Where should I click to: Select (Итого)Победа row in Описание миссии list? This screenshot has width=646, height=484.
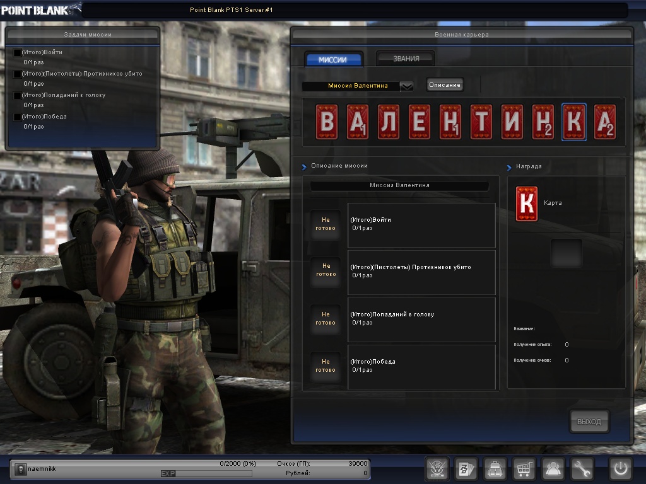(421, 367)
